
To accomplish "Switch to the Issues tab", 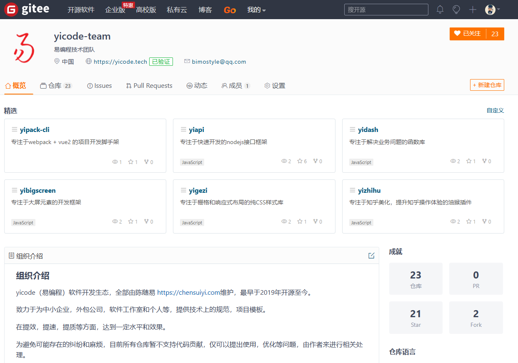I will click(100, 86).
